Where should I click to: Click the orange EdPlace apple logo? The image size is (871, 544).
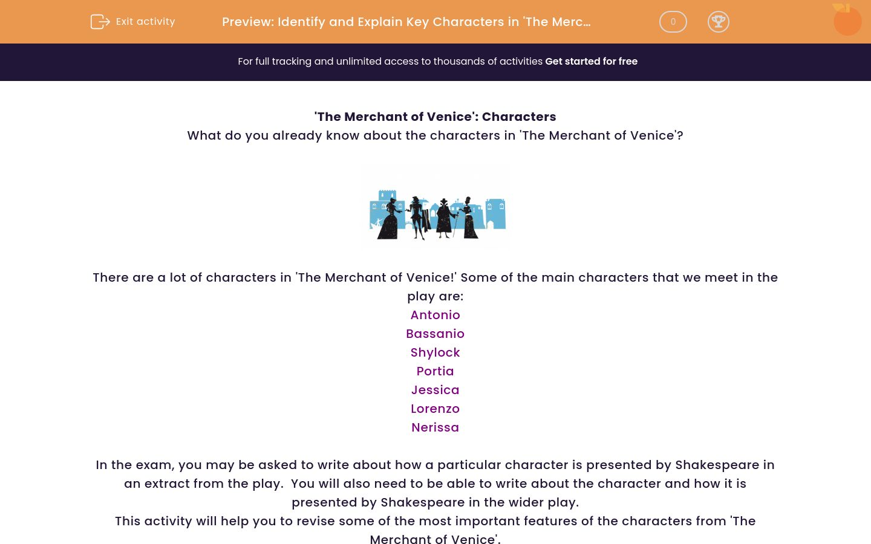pyautogui.click(x=847, y=19)
